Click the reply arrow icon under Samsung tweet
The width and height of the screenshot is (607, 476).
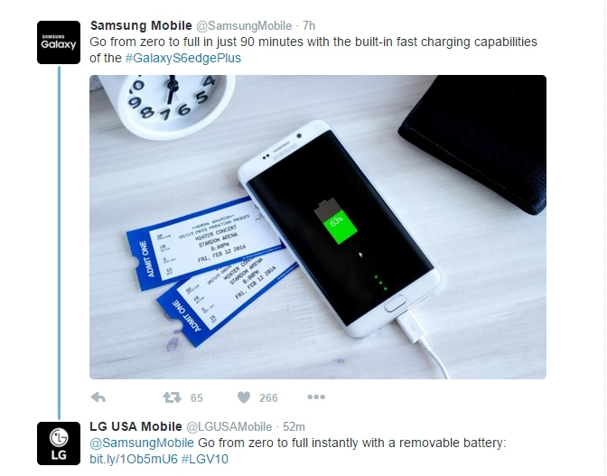[98, 397]
